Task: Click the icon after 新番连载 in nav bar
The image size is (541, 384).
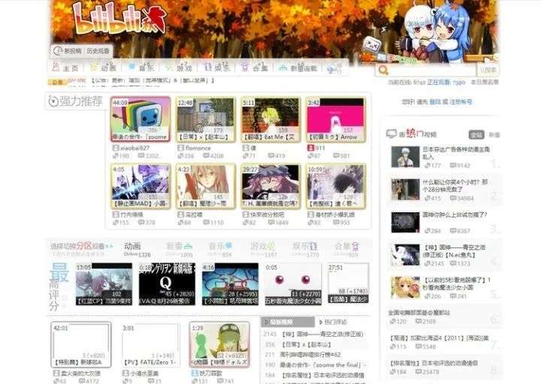Action: pos(334,69)
